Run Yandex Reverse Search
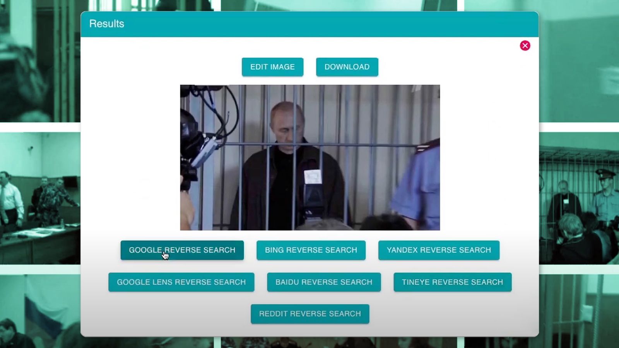 (x=439, y=250)
